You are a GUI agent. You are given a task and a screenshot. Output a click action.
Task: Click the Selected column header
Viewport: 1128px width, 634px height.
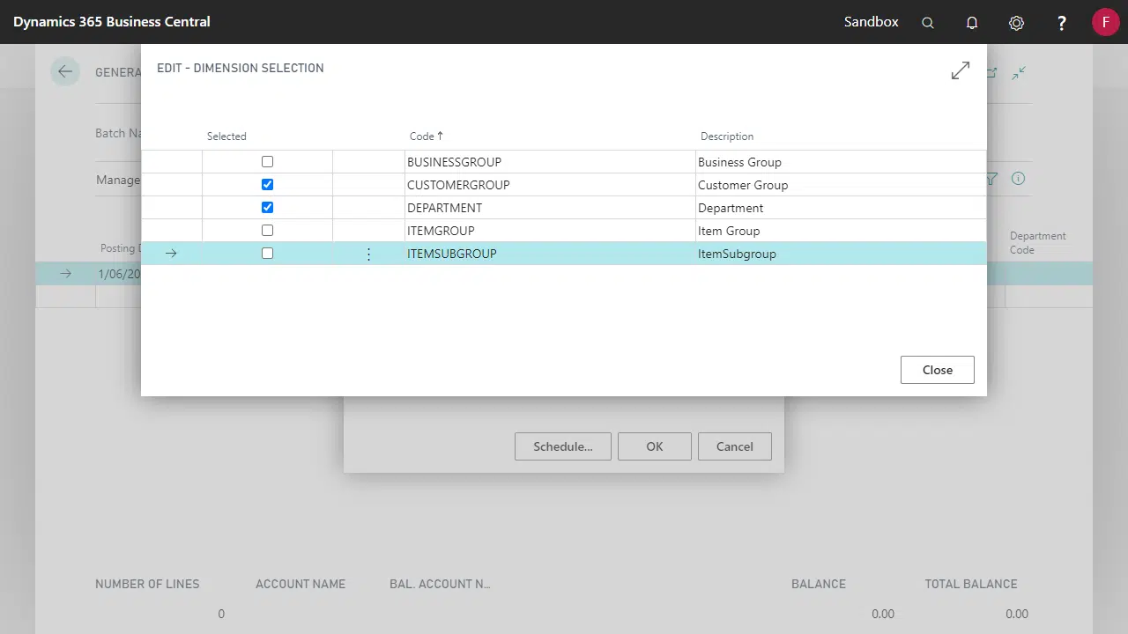pyautogui.click(x=226, y=136)
